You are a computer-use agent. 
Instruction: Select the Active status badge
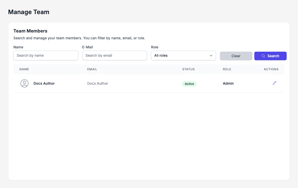[189, 84]
